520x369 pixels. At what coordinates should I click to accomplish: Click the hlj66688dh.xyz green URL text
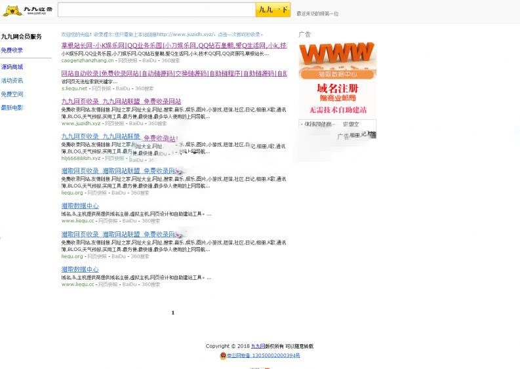[x=81, y=158]
